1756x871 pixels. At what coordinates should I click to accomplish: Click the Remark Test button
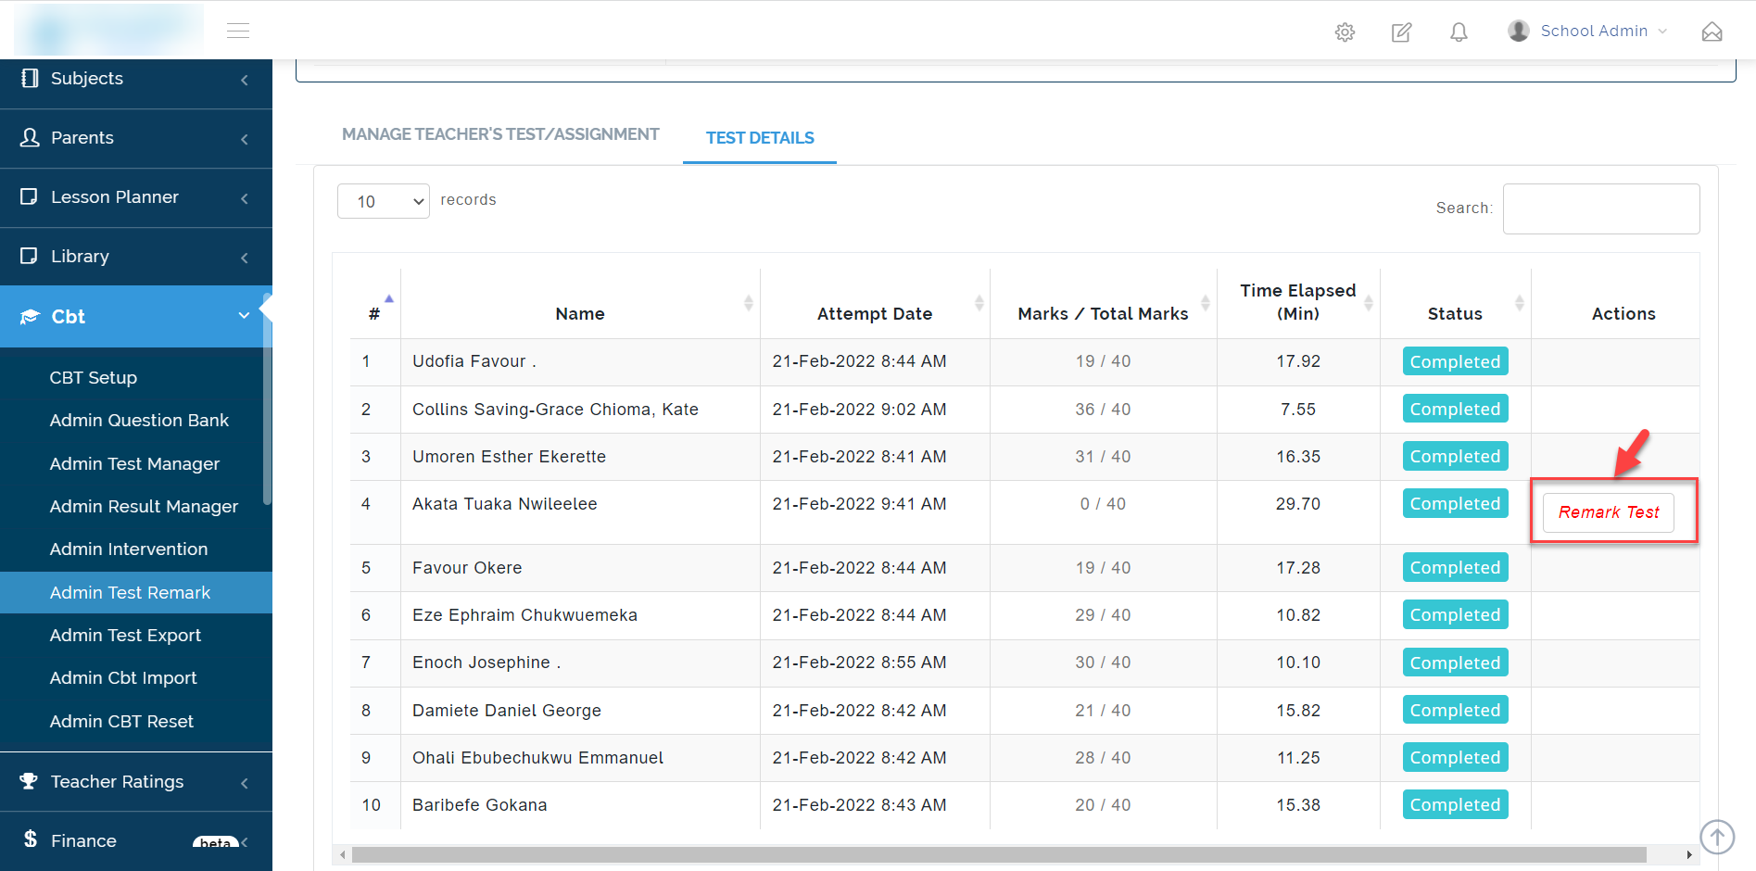pos(1608,512)
